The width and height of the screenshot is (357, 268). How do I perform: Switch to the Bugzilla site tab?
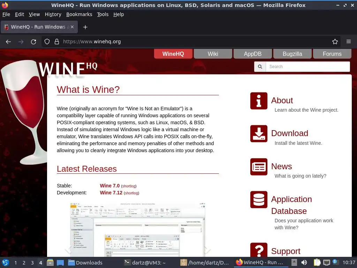coord(293,54)
